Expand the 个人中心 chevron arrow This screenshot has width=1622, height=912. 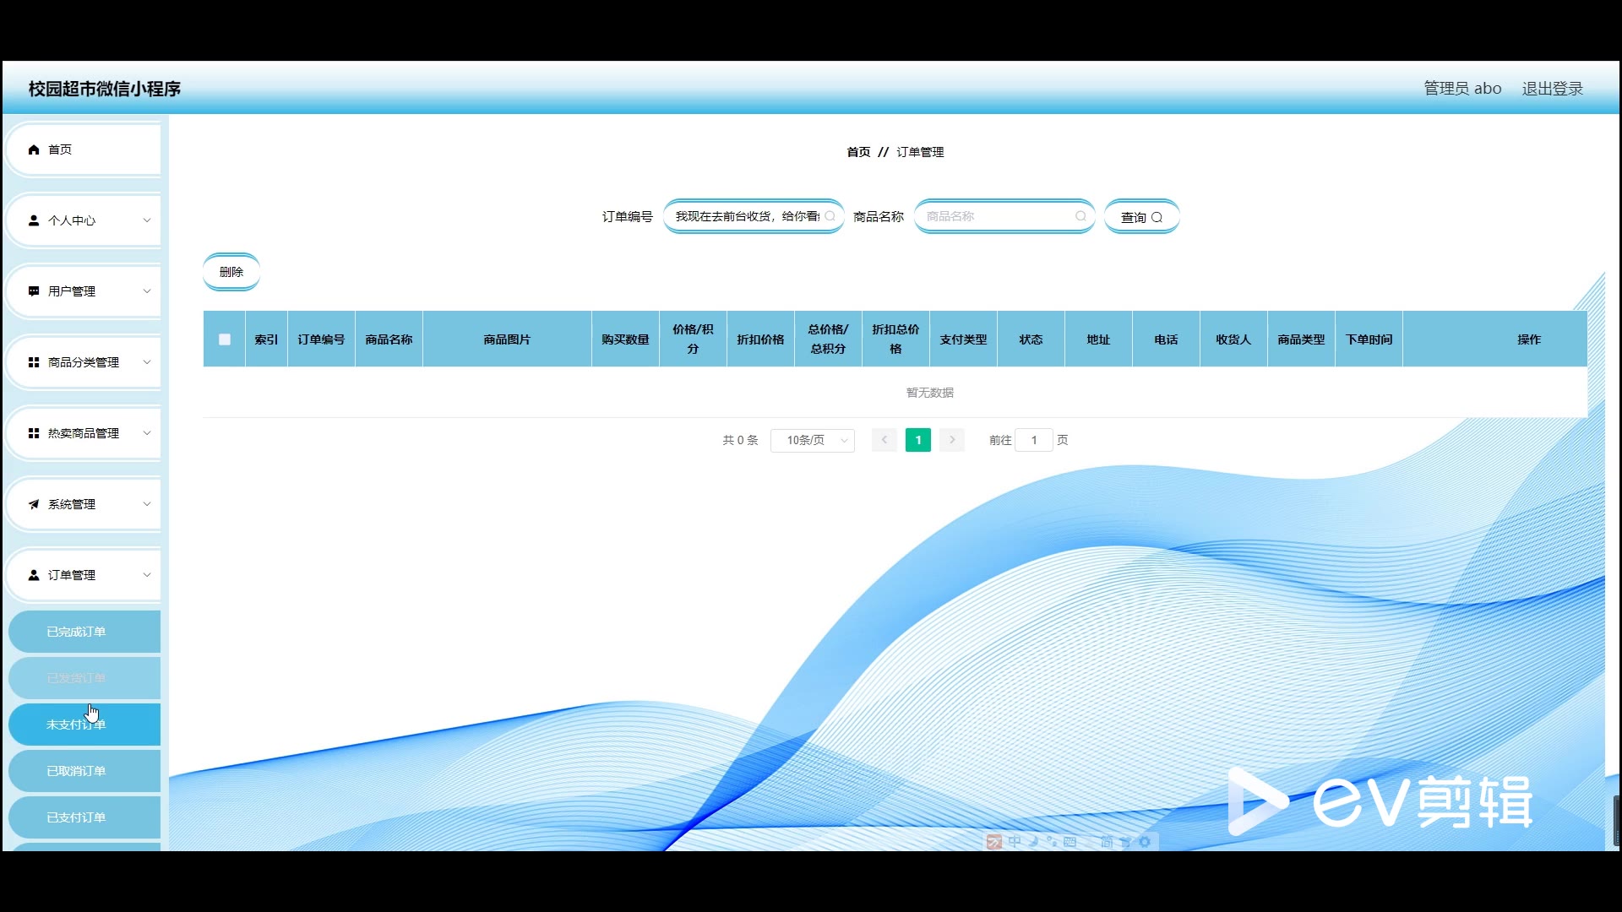click(x=147, y=220)
